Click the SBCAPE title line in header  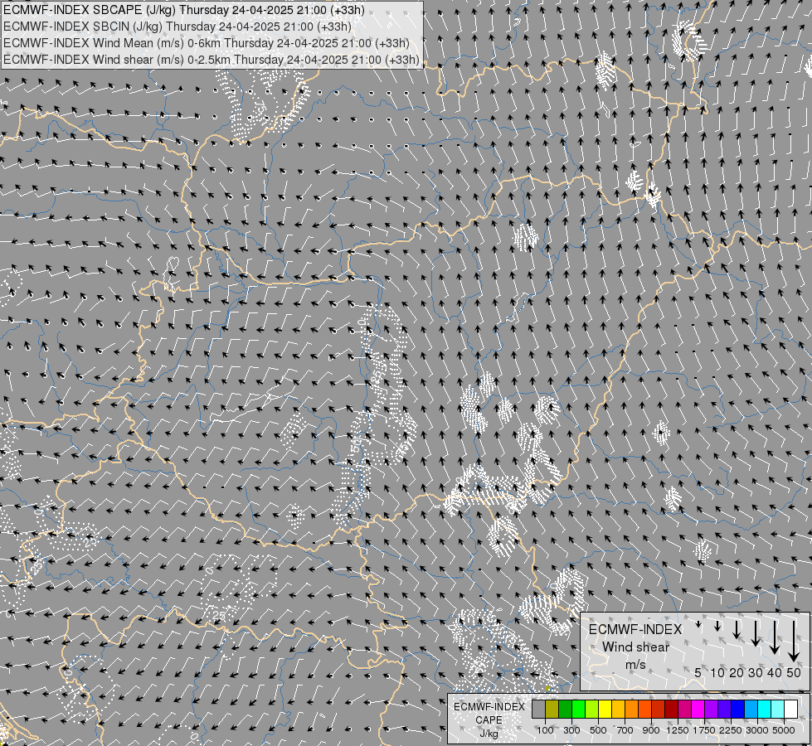pos(184,10)
